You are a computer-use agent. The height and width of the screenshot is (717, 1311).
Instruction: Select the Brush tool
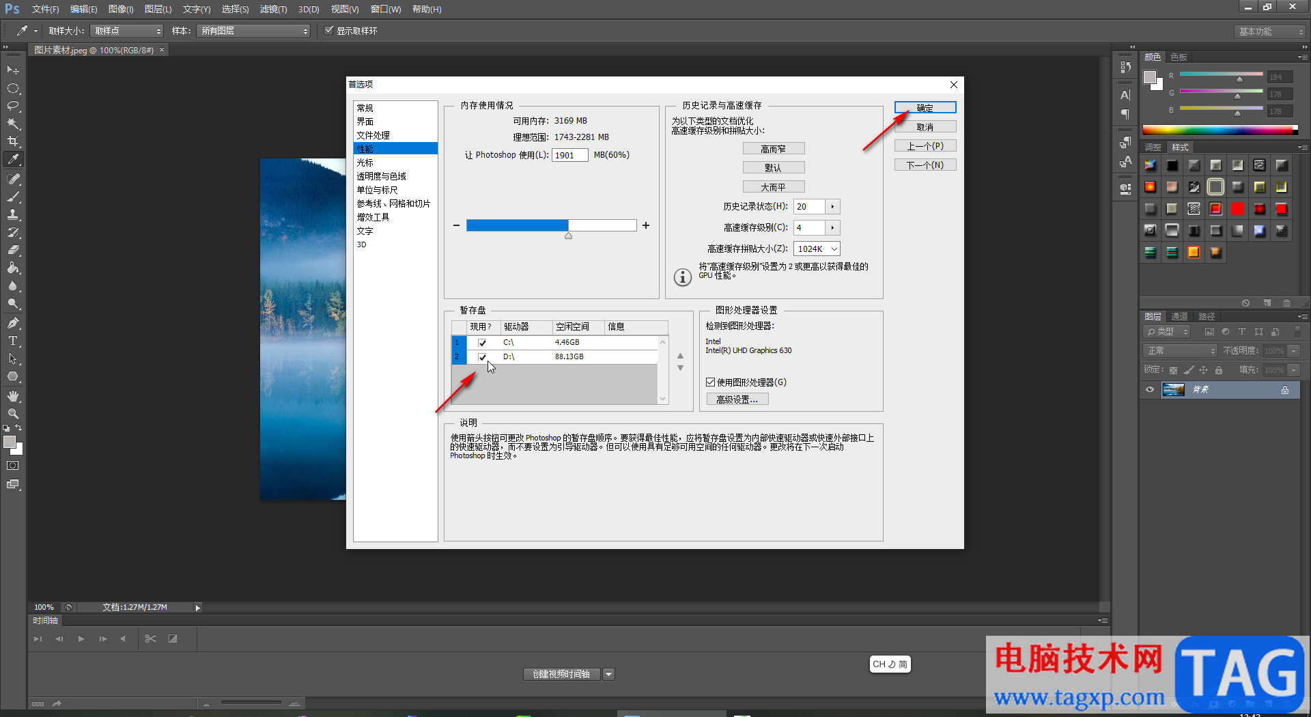click(x=13, y=197)
